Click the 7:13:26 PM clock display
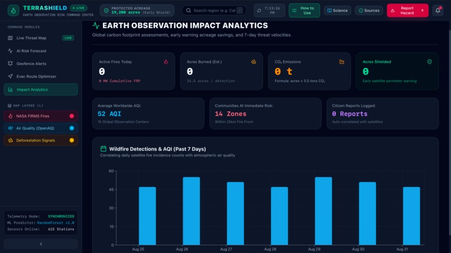Screen dimensions: 451x253 click(272, 11)
